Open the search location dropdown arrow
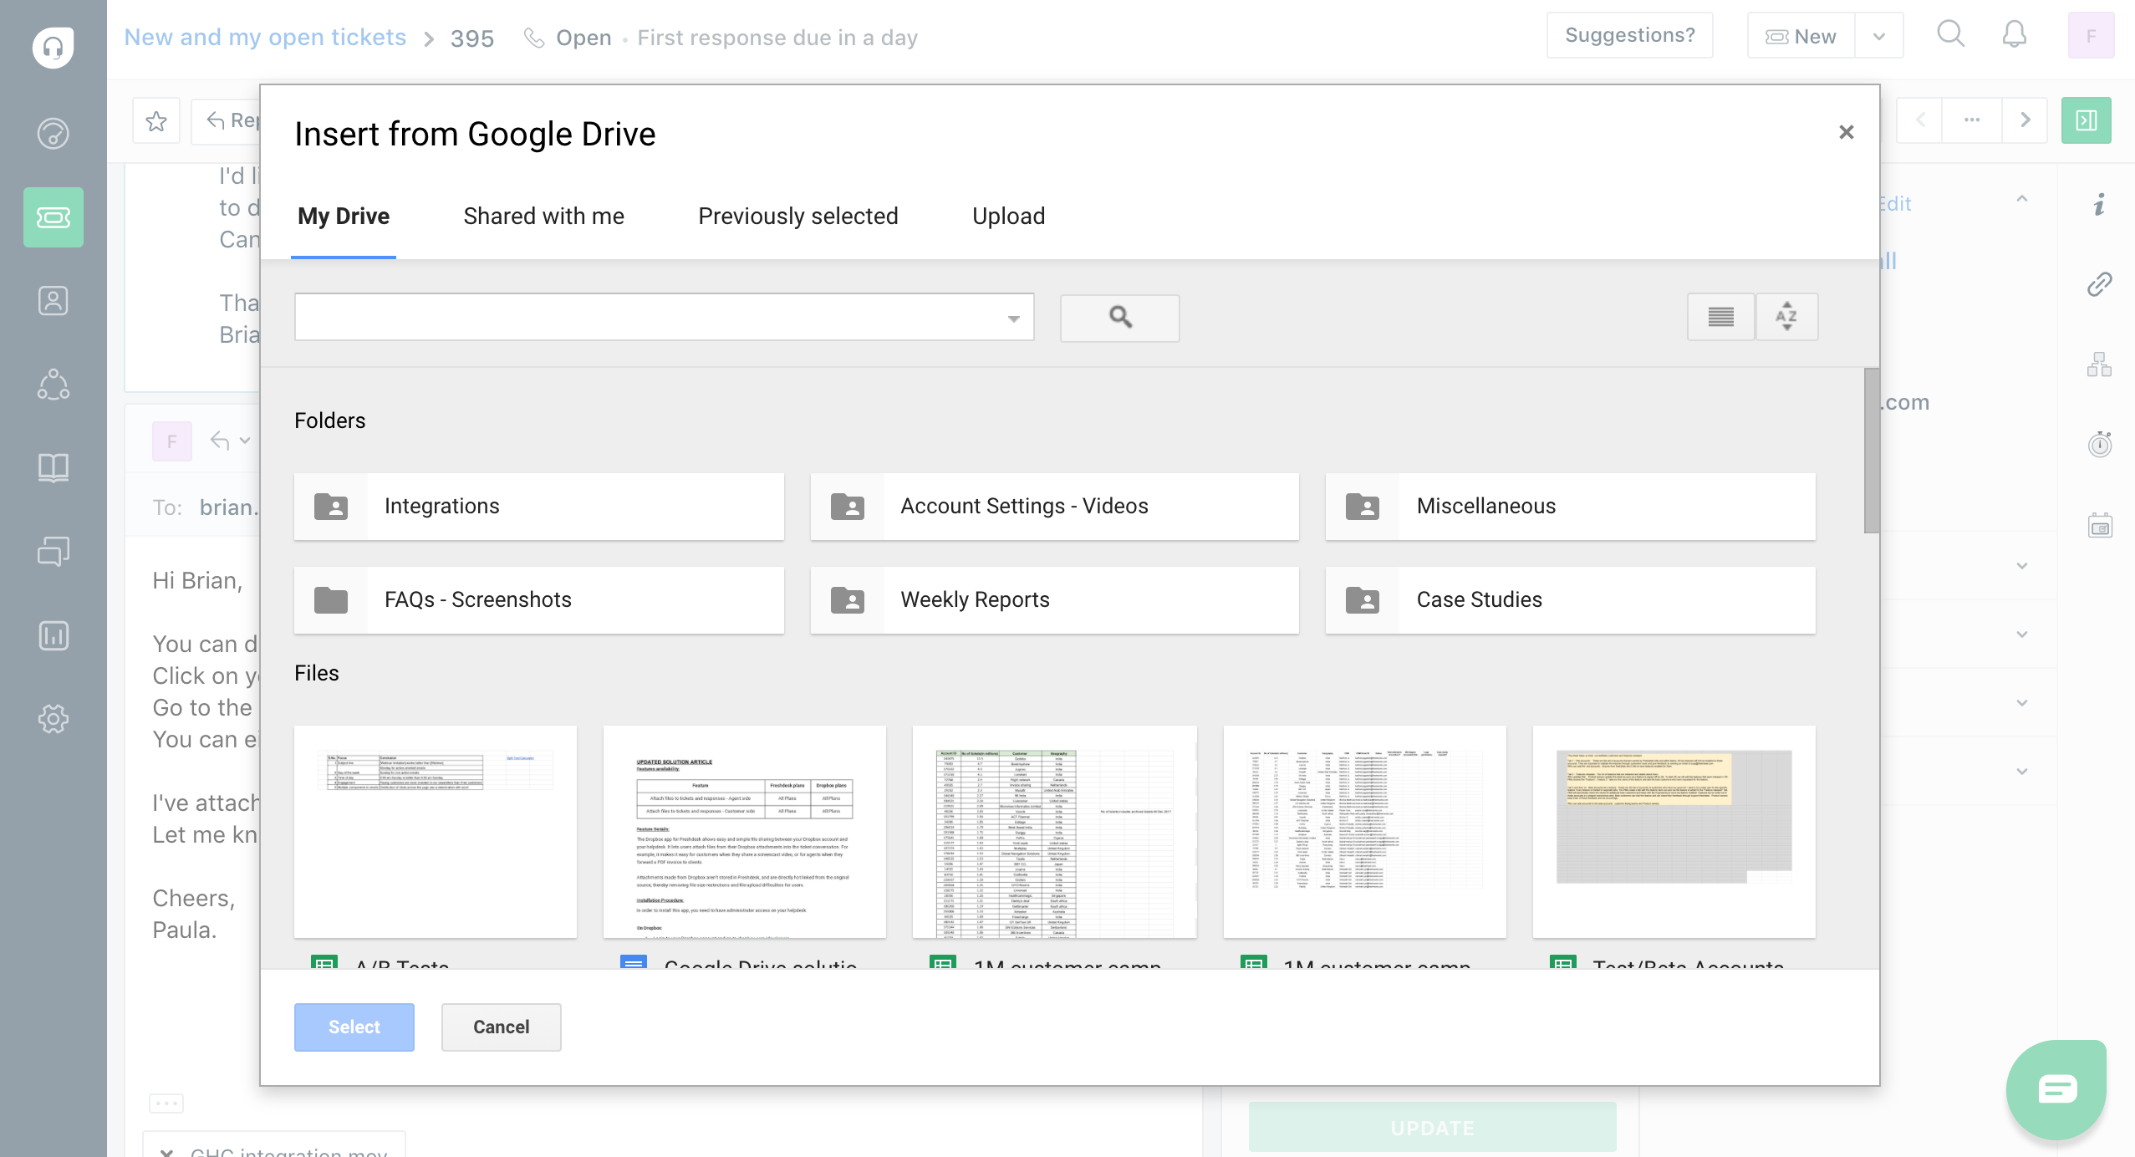This screenshot has width=2135, height=1157. click(1013, 318)
